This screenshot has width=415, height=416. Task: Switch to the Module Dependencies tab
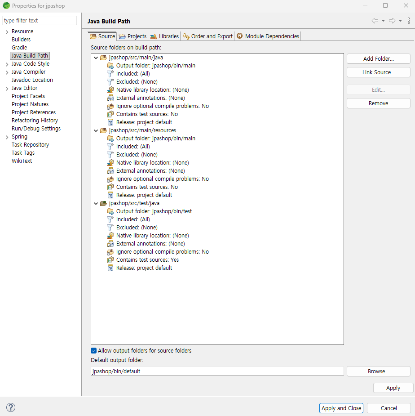pos(268,36)
